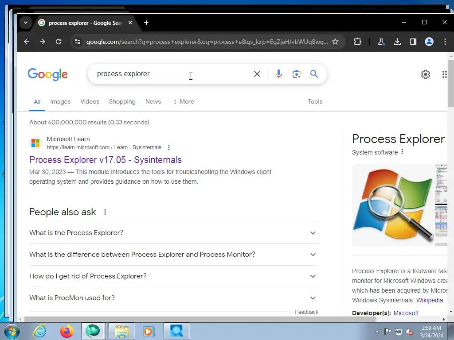The image size is (454, 340).
Task: Open the taskbar clock showing 2:59 AM
Action: coord(431,332)
